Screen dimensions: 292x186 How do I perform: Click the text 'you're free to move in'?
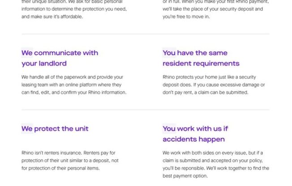point(186,17)
